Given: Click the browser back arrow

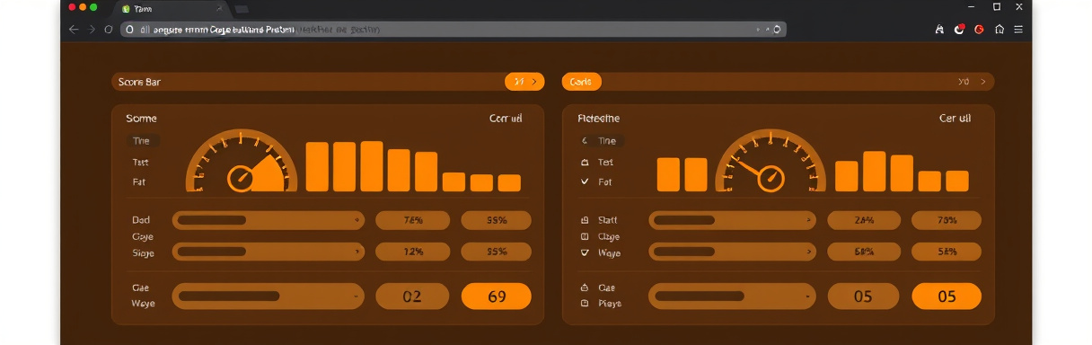Looking at the screenshot, I should click(x=74, y=29).
